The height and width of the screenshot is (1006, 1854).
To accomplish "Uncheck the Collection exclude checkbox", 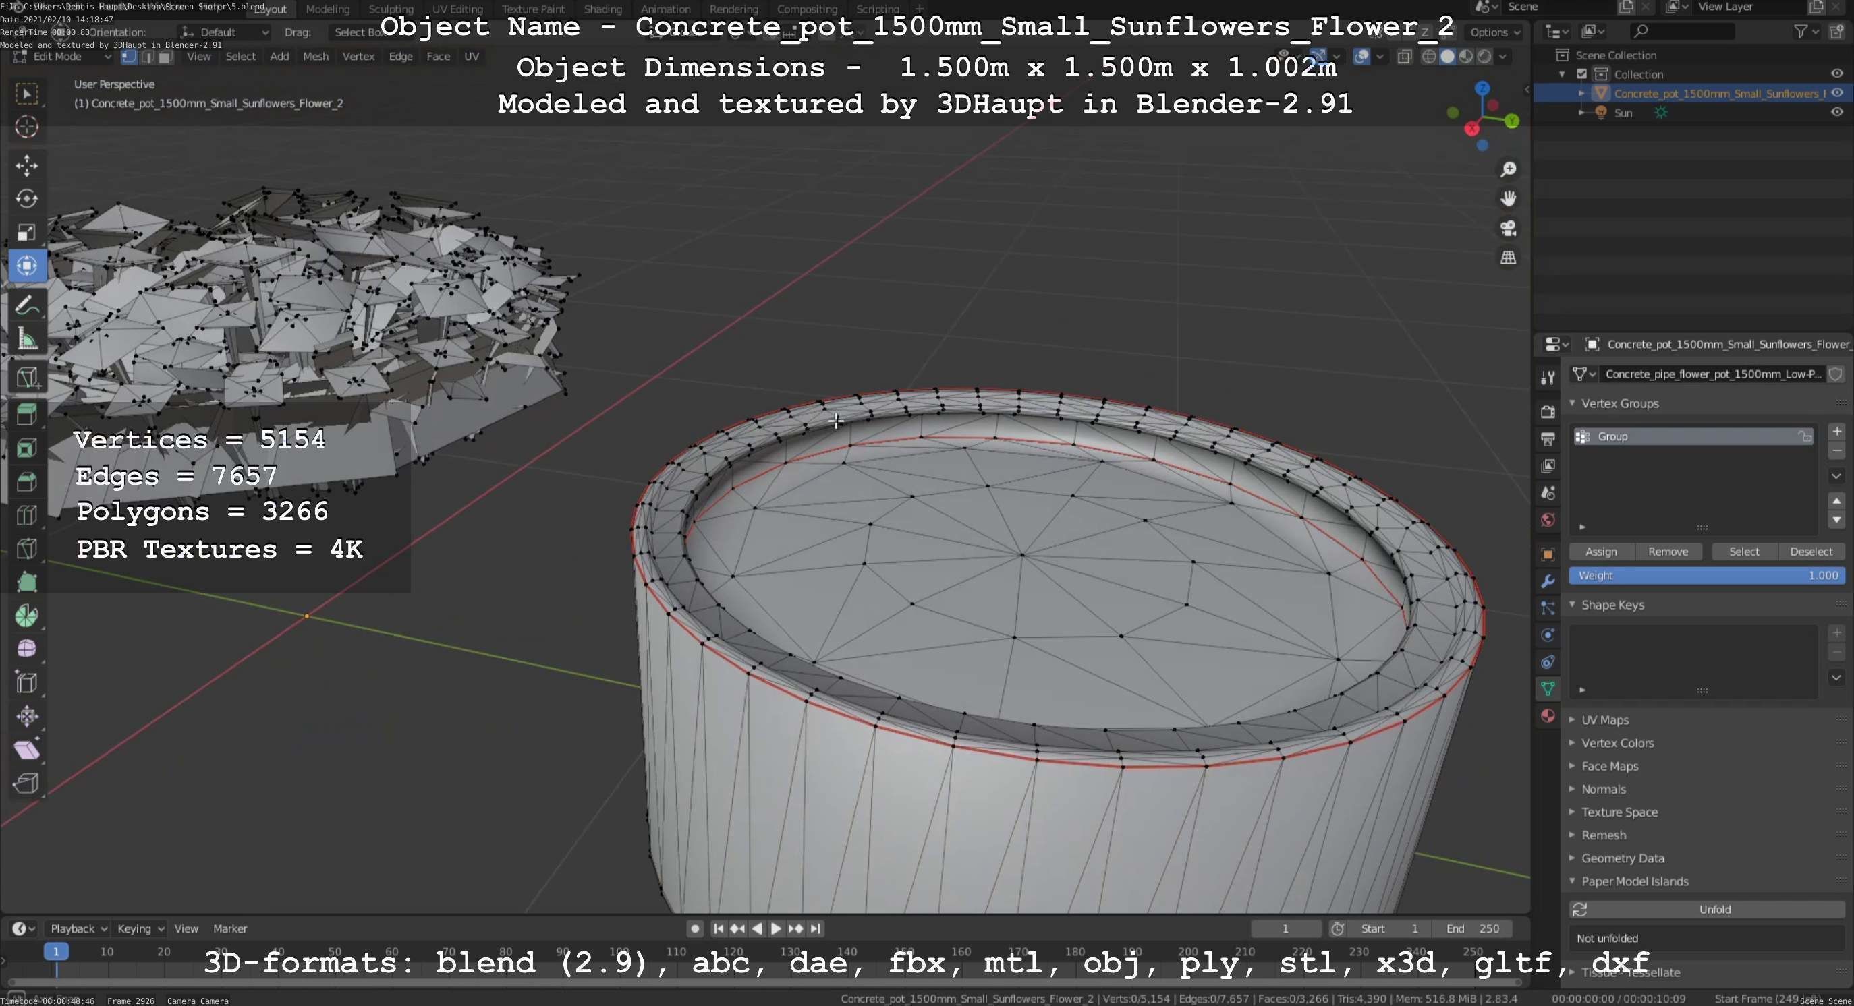I will pos(1582,74).
